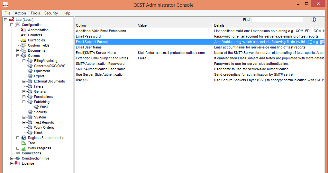The height and width of the screenshot is (173, 328).
Task: Click the Currencies coins icon
Action: tap(24, 40)
